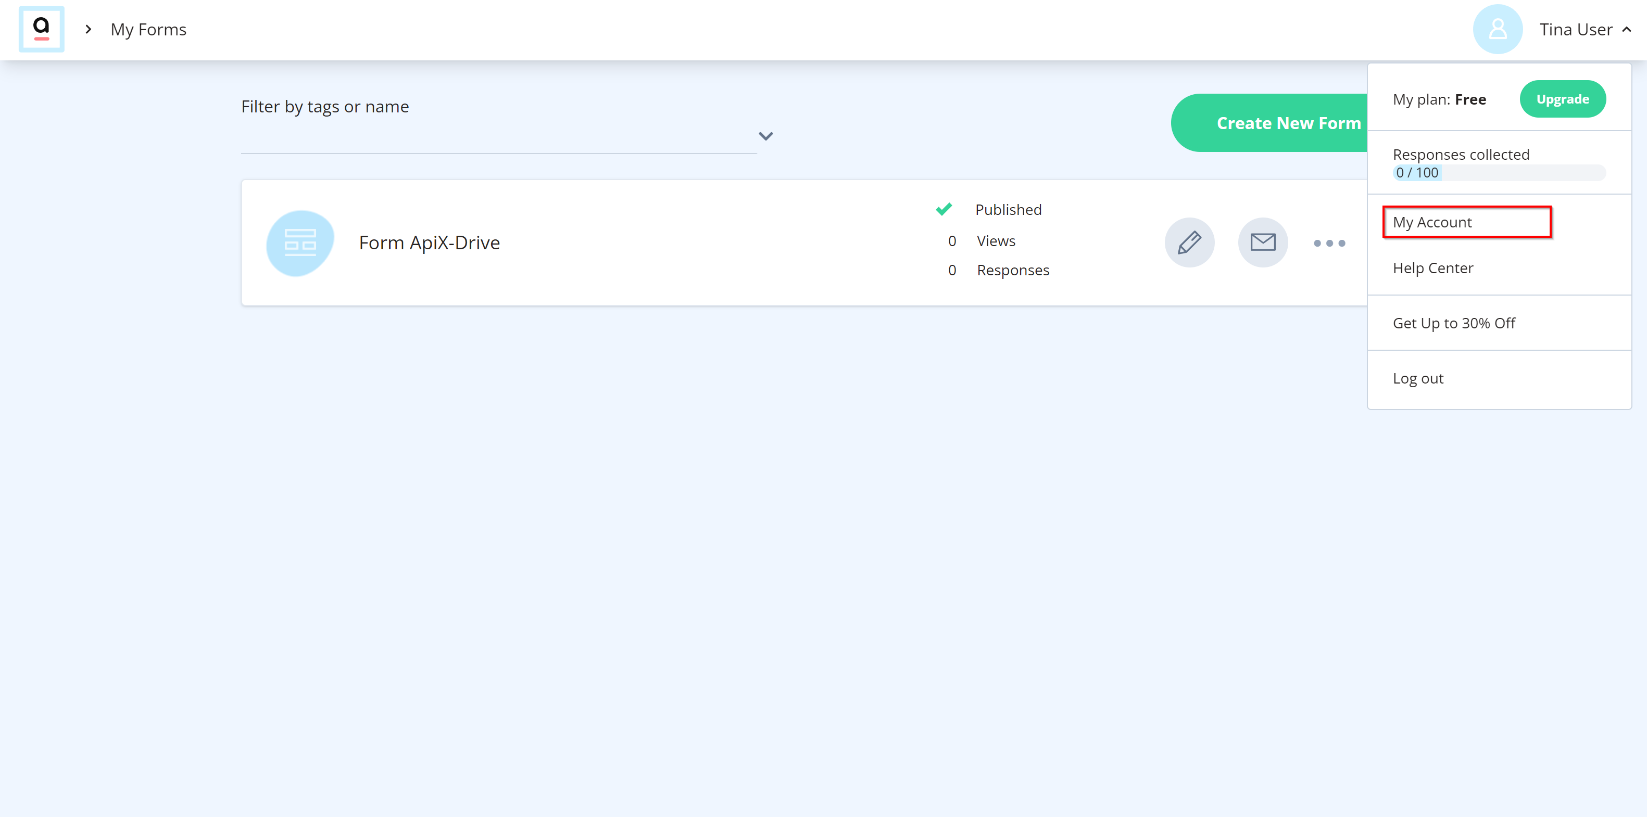Expand the filter tags dropdown arrow

(765, 136)
